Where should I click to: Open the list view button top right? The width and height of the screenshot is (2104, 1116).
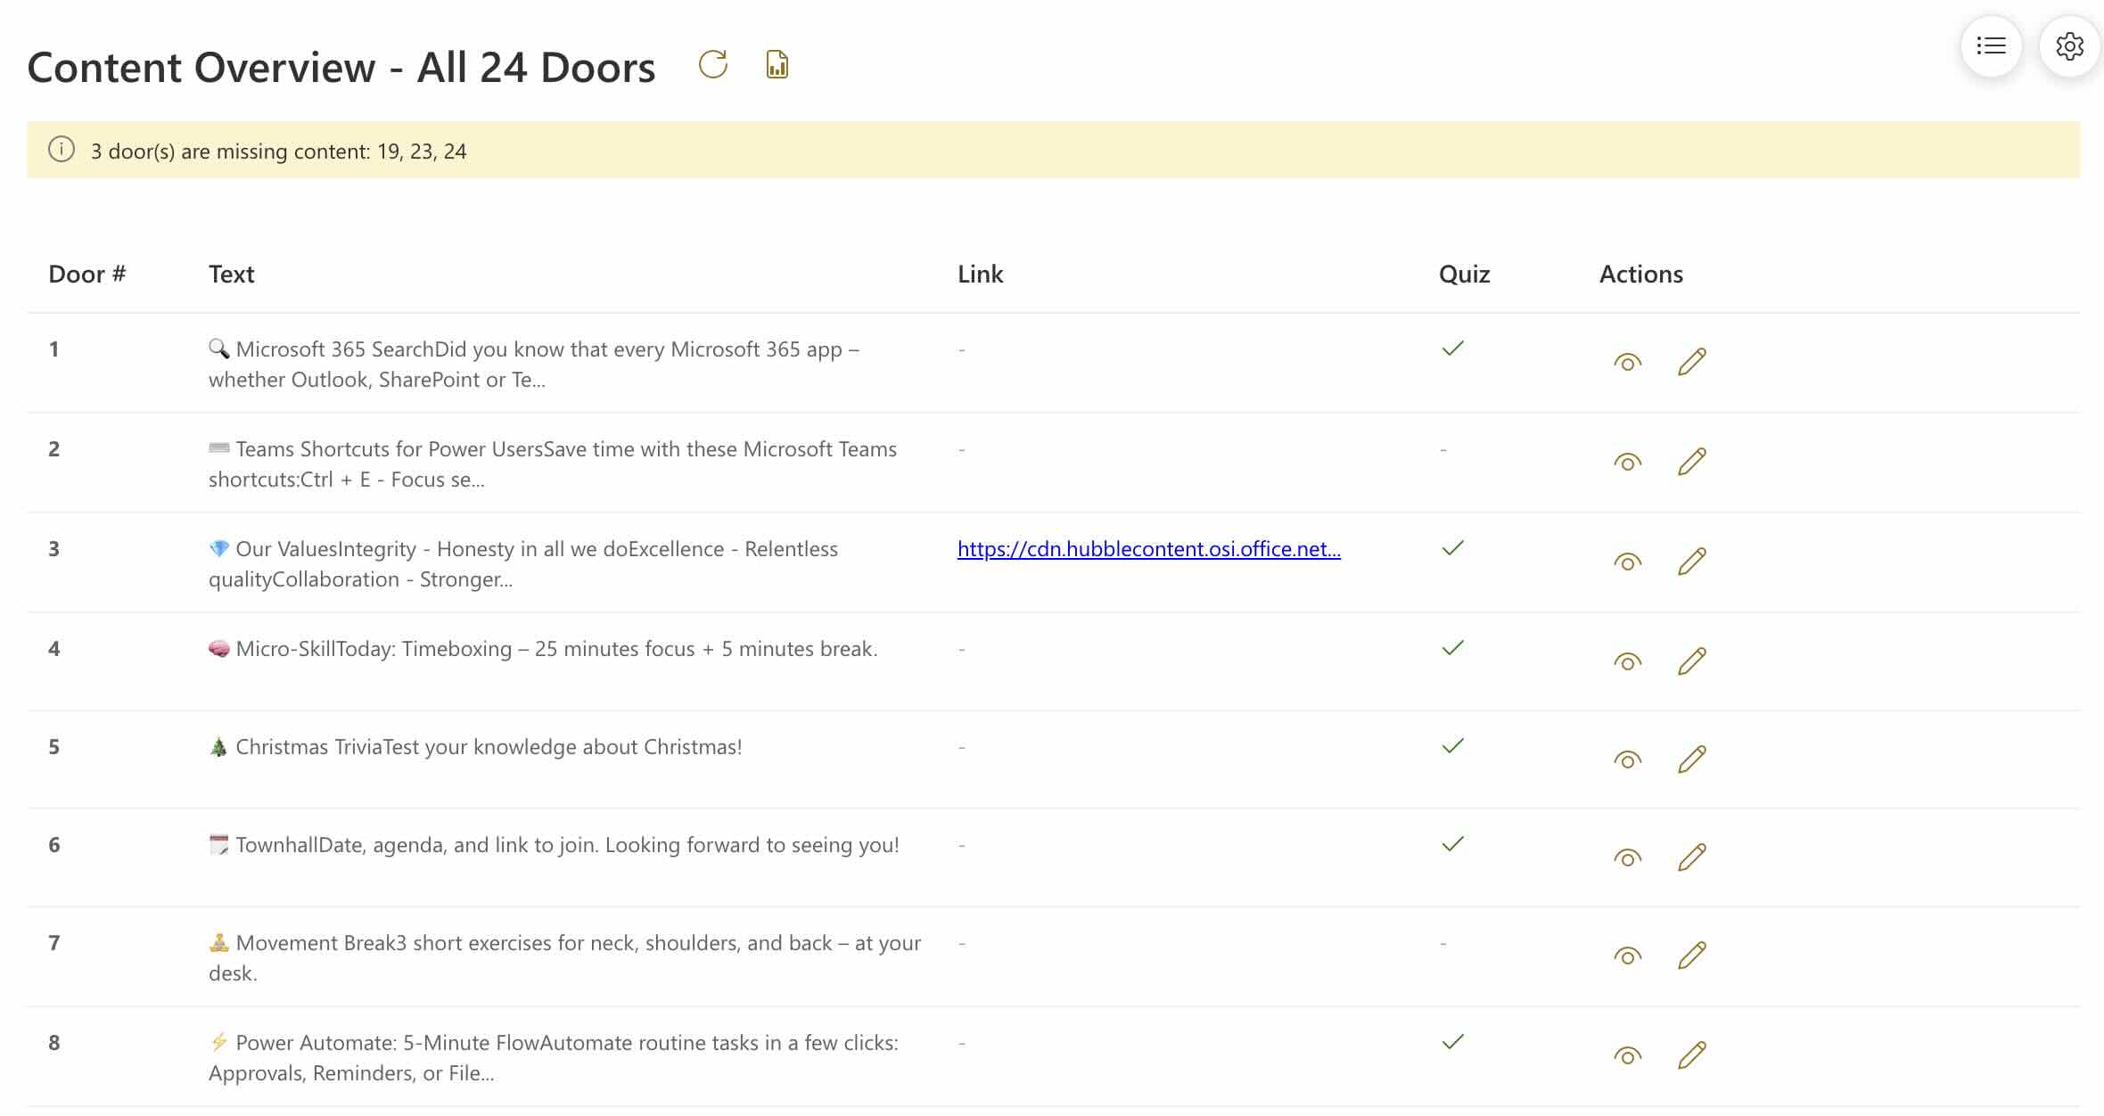coord(1991,45)
